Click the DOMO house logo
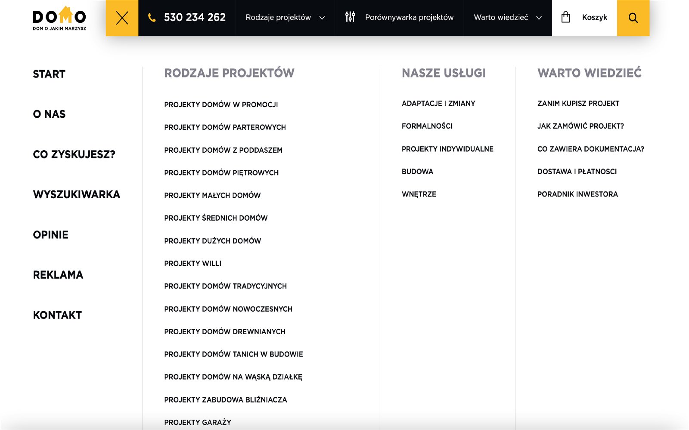 [x=59, y=18]
